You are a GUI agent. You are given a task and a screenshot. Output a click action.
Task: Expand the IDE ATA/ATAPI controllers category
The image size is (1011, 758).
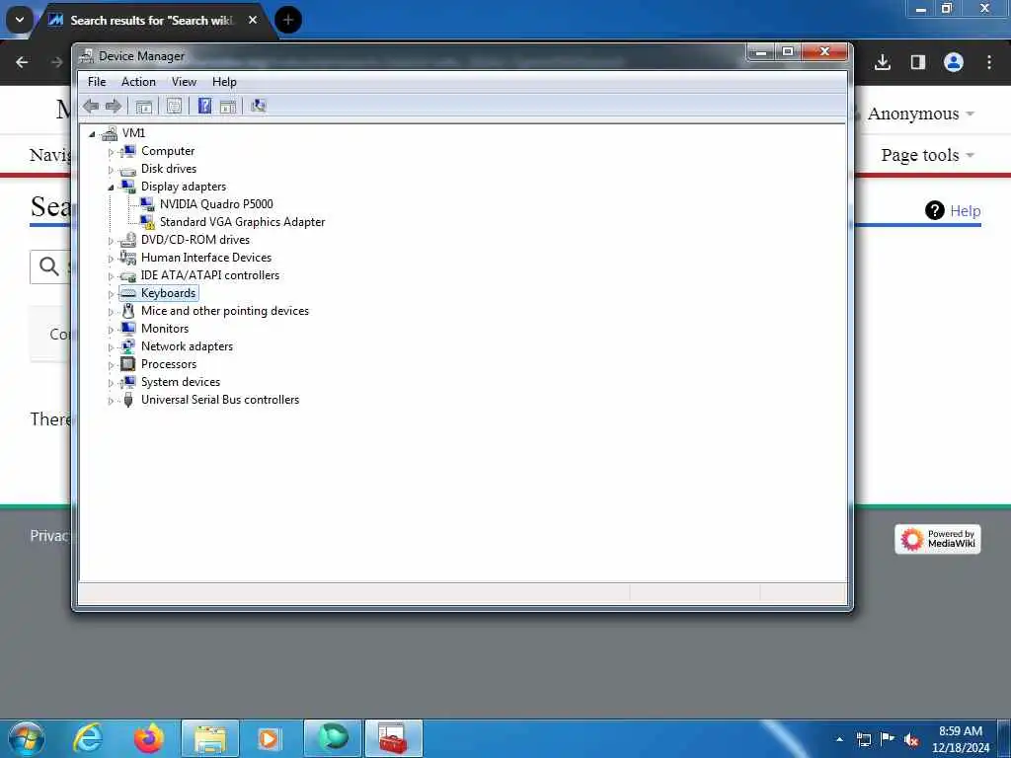pyautogui.click(x=111, y=276)
